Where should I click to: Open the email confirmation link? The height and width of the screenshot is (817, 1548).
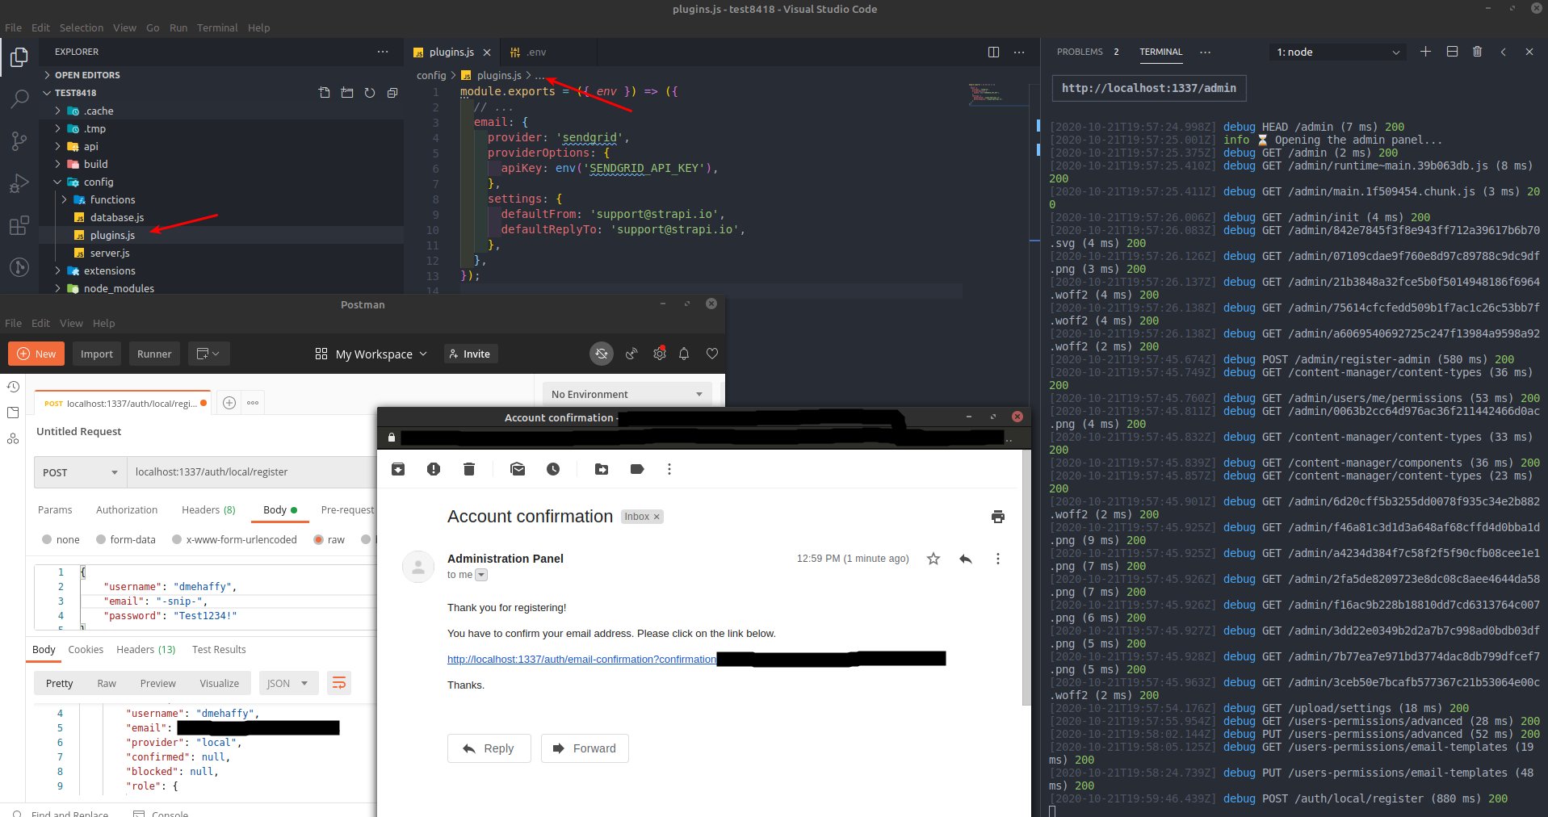click(581, 659)
